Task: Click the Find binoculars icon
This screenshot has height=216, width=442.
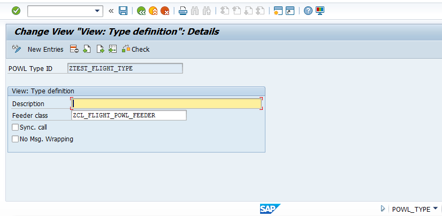Action: click(x=195, y=11)
